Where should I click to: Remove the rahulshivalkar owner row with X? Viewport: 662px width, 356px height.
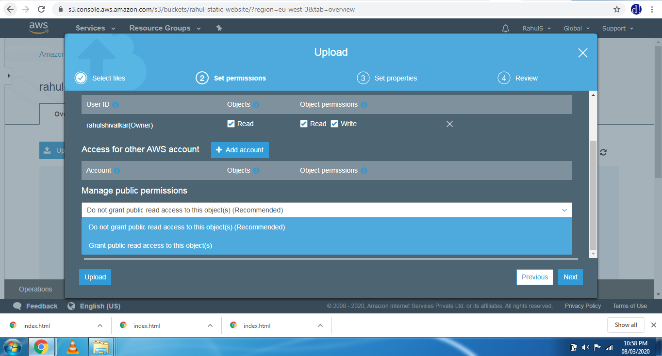tap(449, 124)
